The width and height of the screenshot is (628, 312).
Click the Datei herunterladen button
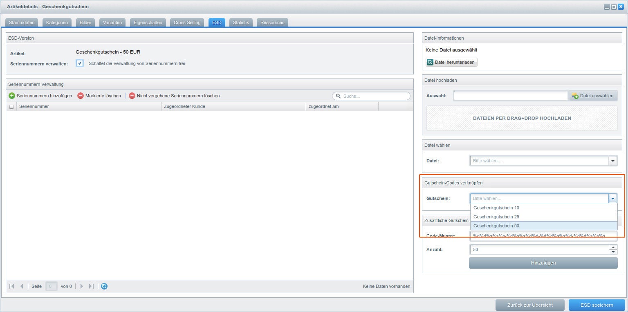click(x=451, y=62)
